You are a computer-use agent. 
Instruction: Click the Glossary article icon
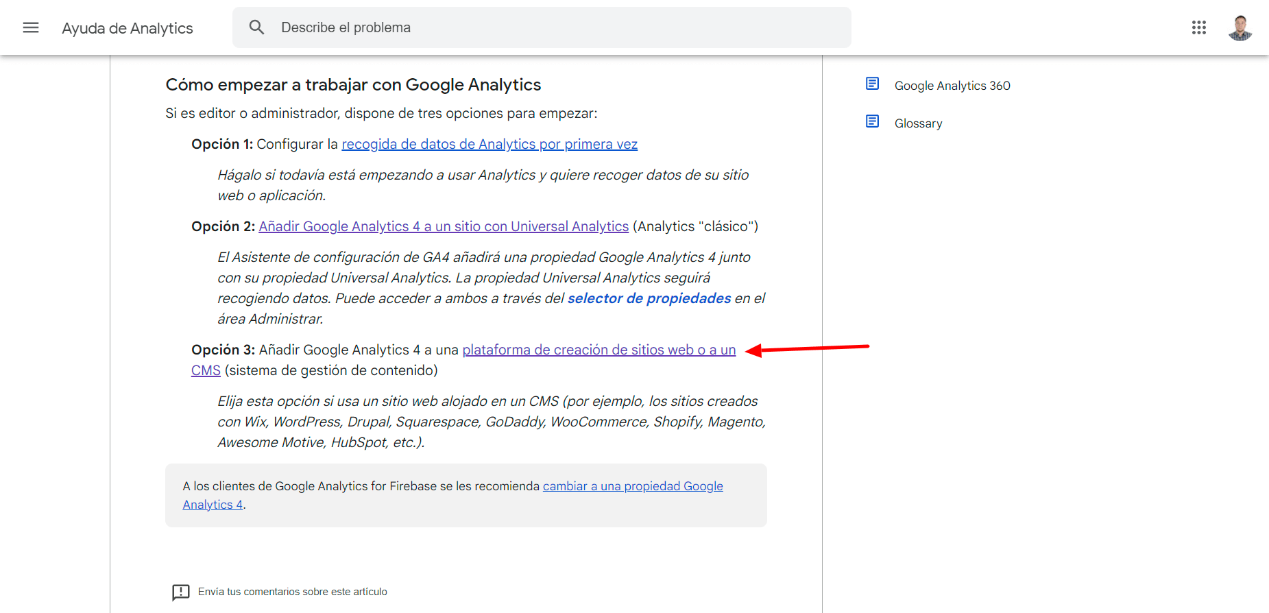872,121
